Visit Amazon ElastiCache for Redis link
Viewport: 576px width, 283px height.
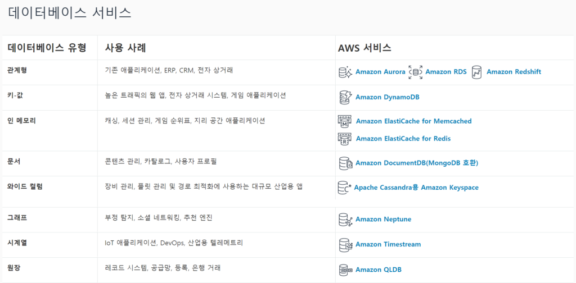coord(403,139)
